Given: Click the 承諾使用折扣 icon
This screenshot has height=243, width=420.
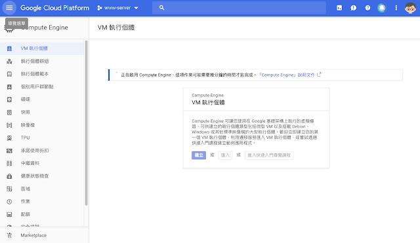Looking at the screenshot, I should 9,151.
